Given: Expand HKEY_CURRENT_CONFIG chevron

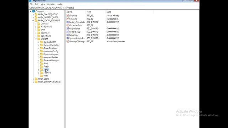Looking at the screenshot, I should tap(33, 82).
